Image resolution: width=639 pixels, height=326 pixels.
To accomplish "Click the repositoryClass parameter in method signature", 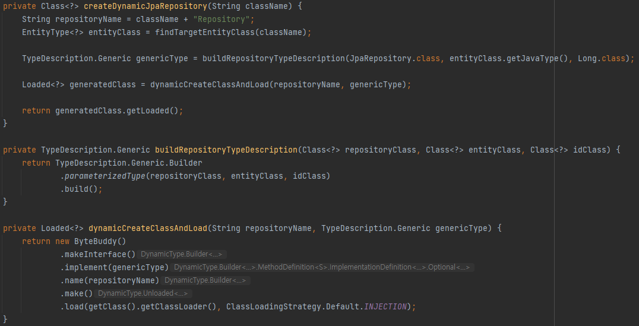I will point(380,150).
